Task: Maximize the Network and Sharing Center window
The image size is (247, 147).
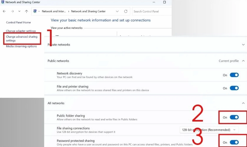Action: click(165, 2)
